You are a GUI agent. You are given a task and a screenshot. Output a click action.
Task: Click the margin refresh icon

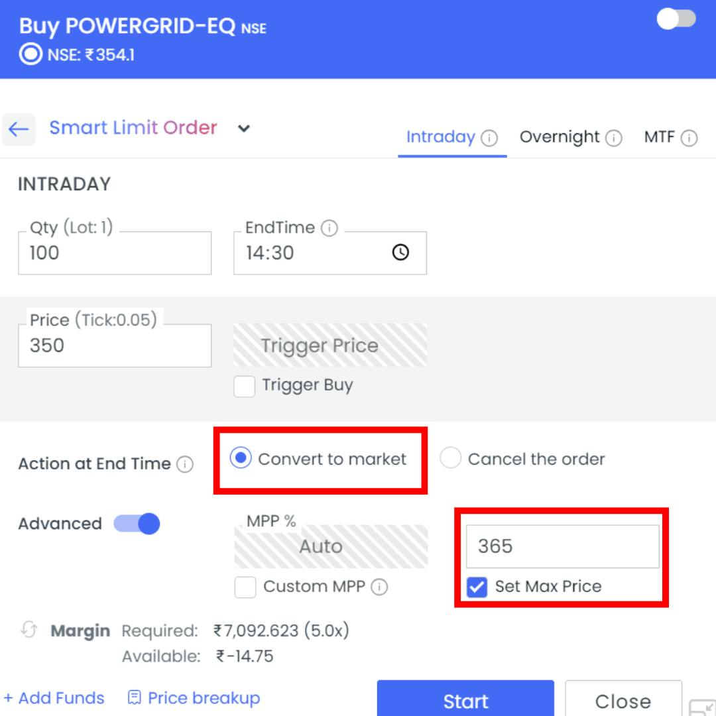(x=29, y=629)
